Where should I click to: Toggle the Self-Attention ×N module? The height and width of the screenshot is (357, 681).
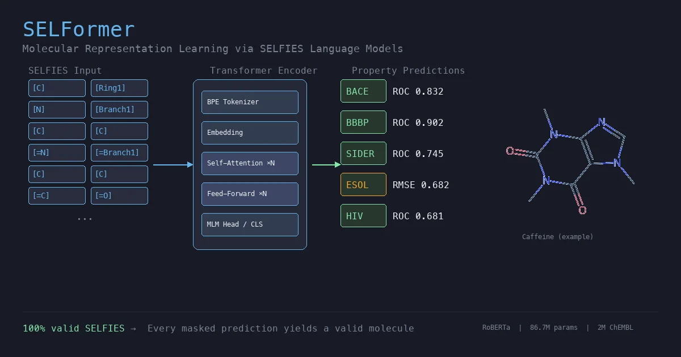[250, 163]
